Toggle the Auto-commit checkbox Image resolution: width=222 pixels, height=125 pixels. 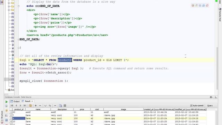pyautogui.click(x=191, y=106)
